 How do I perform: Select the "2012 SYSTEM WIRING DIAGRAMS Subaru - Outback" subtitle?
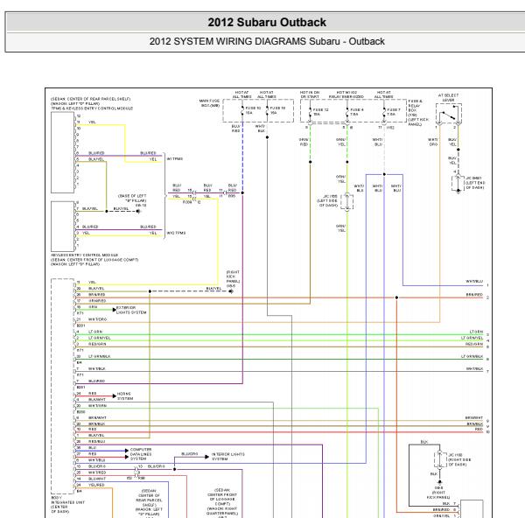click(267, 41)
